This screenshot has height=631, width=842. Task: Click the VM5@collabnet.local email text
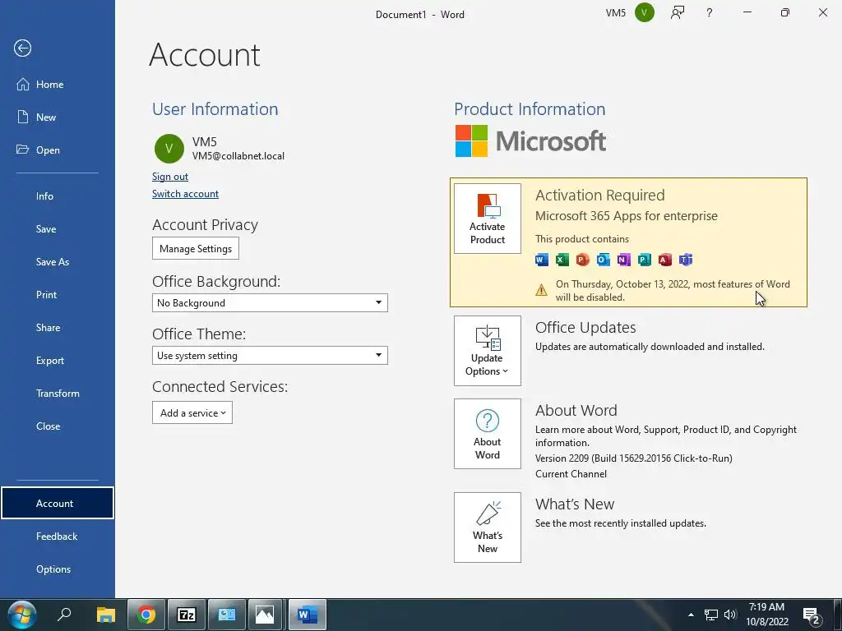tap(238, 156)
